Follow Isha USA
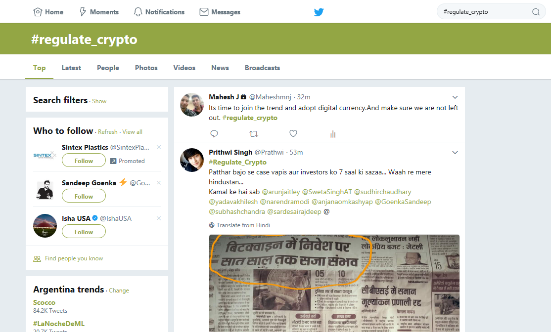This screenshot has height=332, width=551. pyautogui.click(x=84, y=232)
